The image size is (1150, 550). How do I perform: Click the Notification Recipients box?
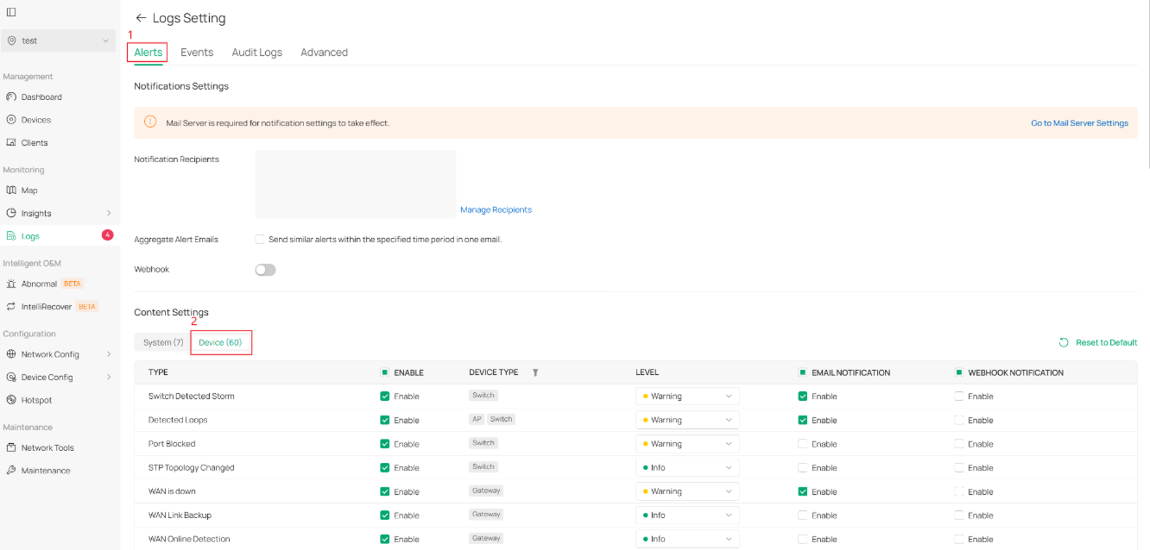(356, 184)
